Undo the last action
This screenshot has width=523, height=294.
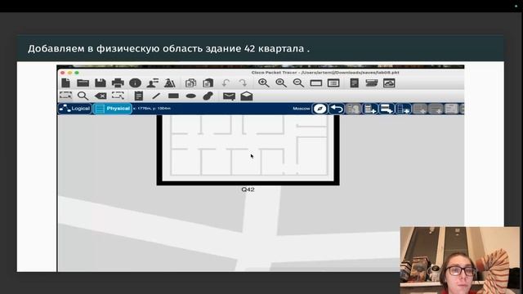[x=226, y=82]
